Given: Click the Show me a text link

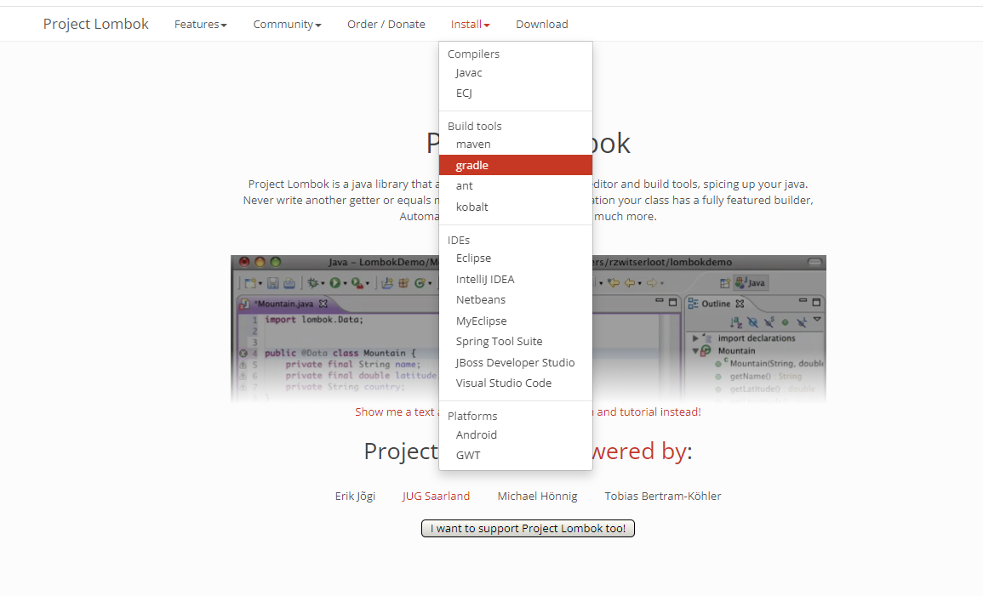Looking at the screenshot, I should (395, 412).
